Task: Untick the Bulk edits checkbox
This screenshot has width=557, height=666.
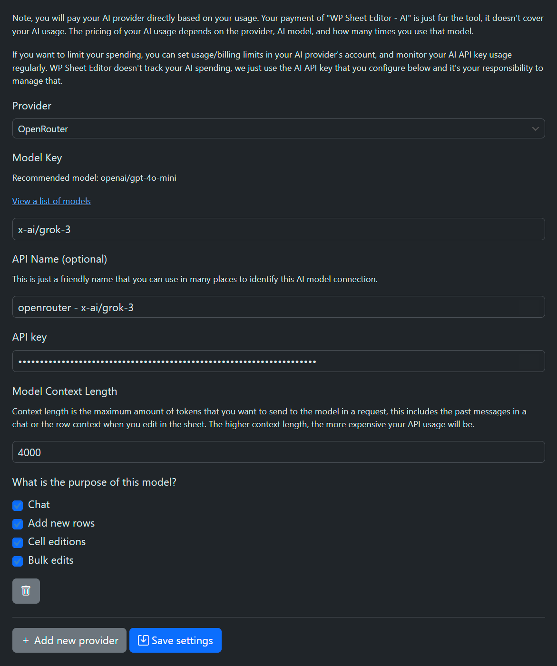Action: (18, 561)
